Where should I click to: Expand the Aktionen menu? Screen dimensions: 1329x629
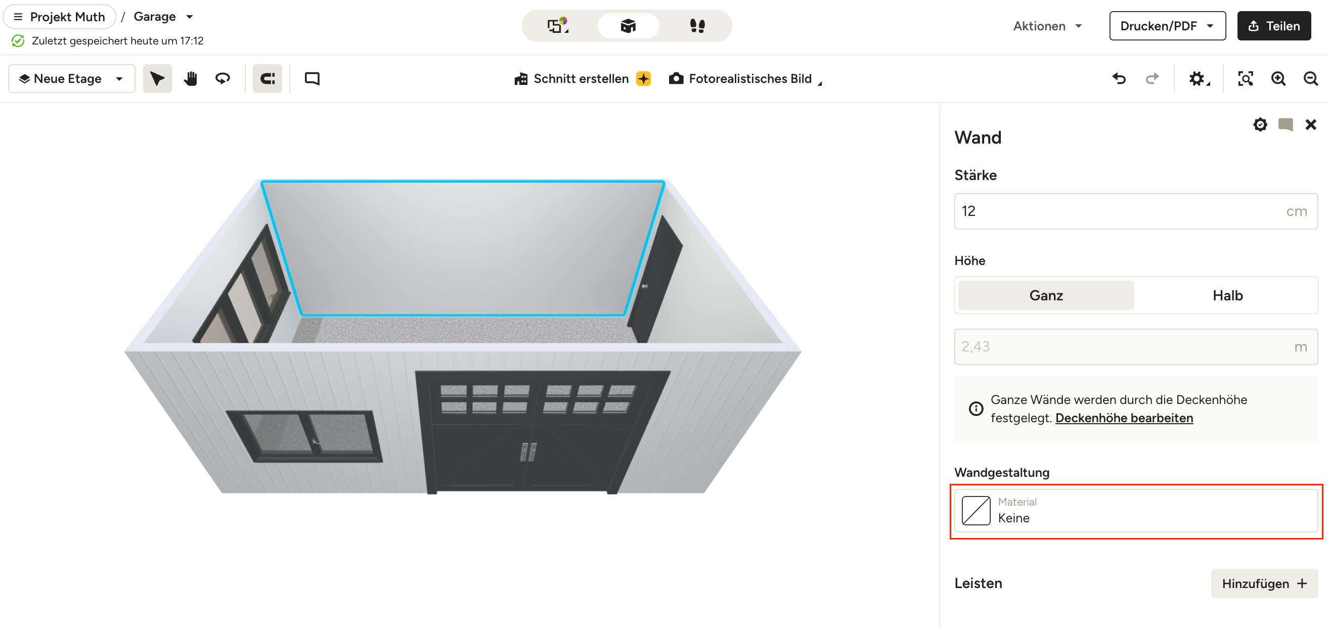click(x=1047, y=26)
